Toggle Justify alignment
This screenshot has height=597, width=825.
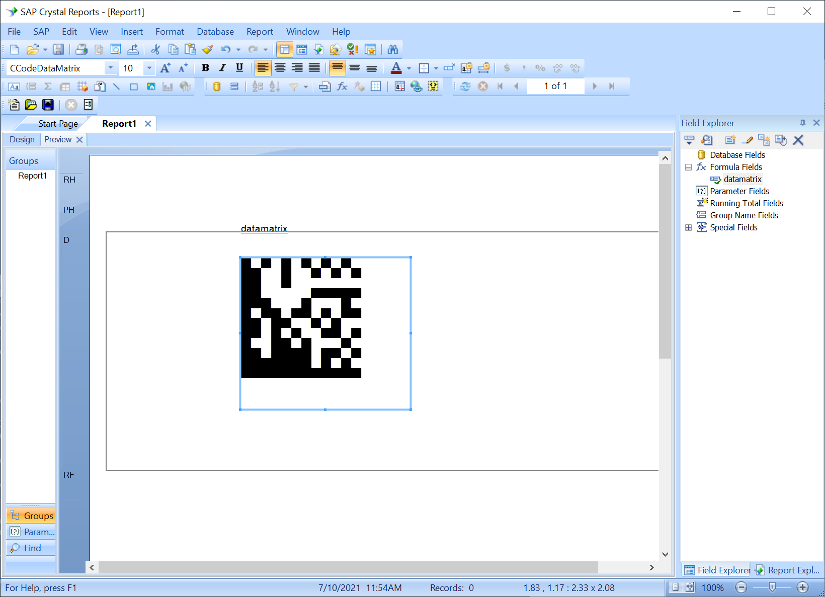(314, 68)
